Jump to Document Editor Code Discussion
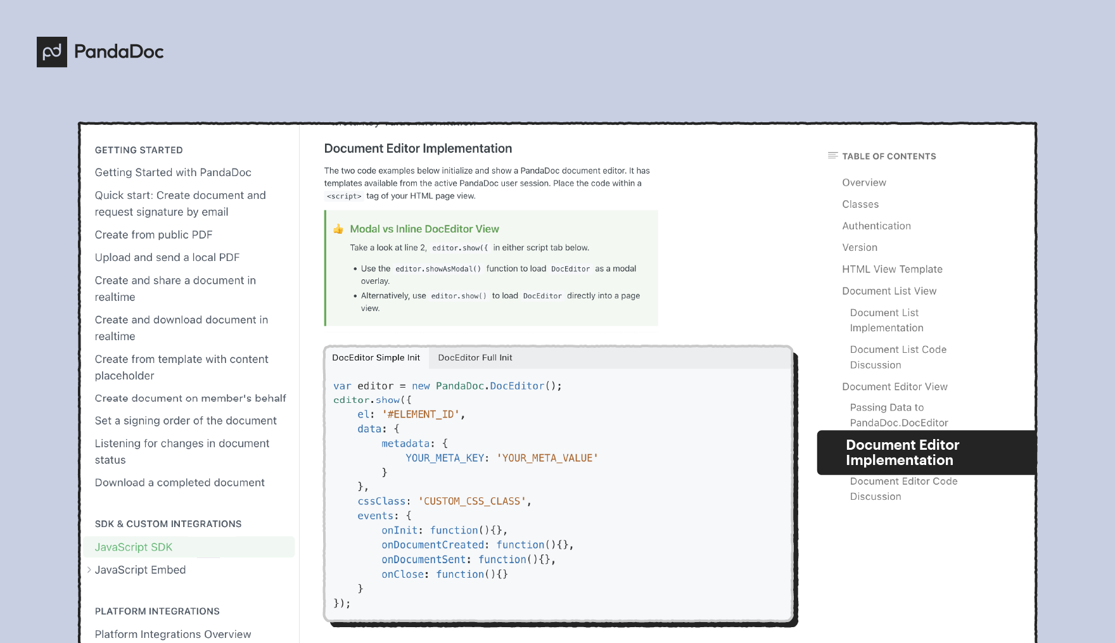 [903, 489]
